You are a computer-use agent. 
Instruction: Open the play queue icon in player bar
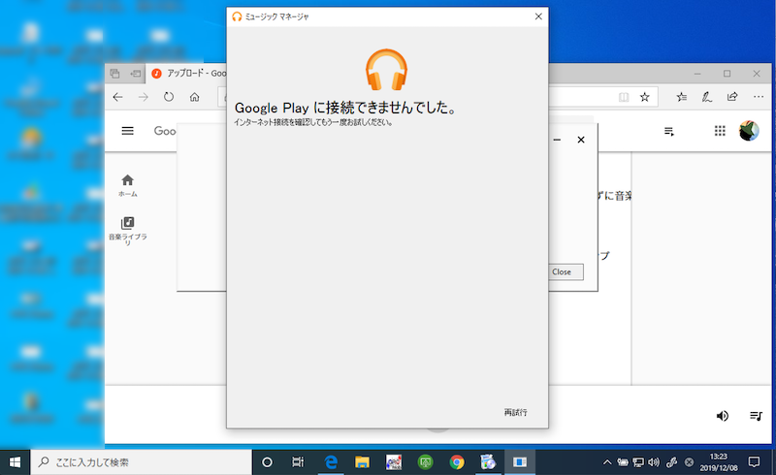pyautogui.click(x=756, y=416)
